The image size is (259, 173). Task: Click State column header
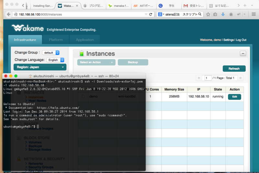pos(218,89)
